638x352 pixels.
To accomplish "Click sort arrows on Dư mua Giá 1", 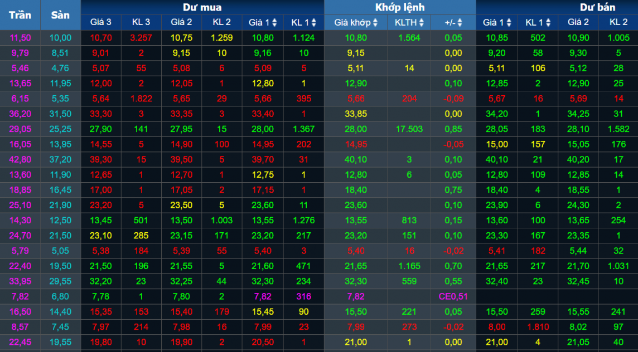I will [273, 23].
